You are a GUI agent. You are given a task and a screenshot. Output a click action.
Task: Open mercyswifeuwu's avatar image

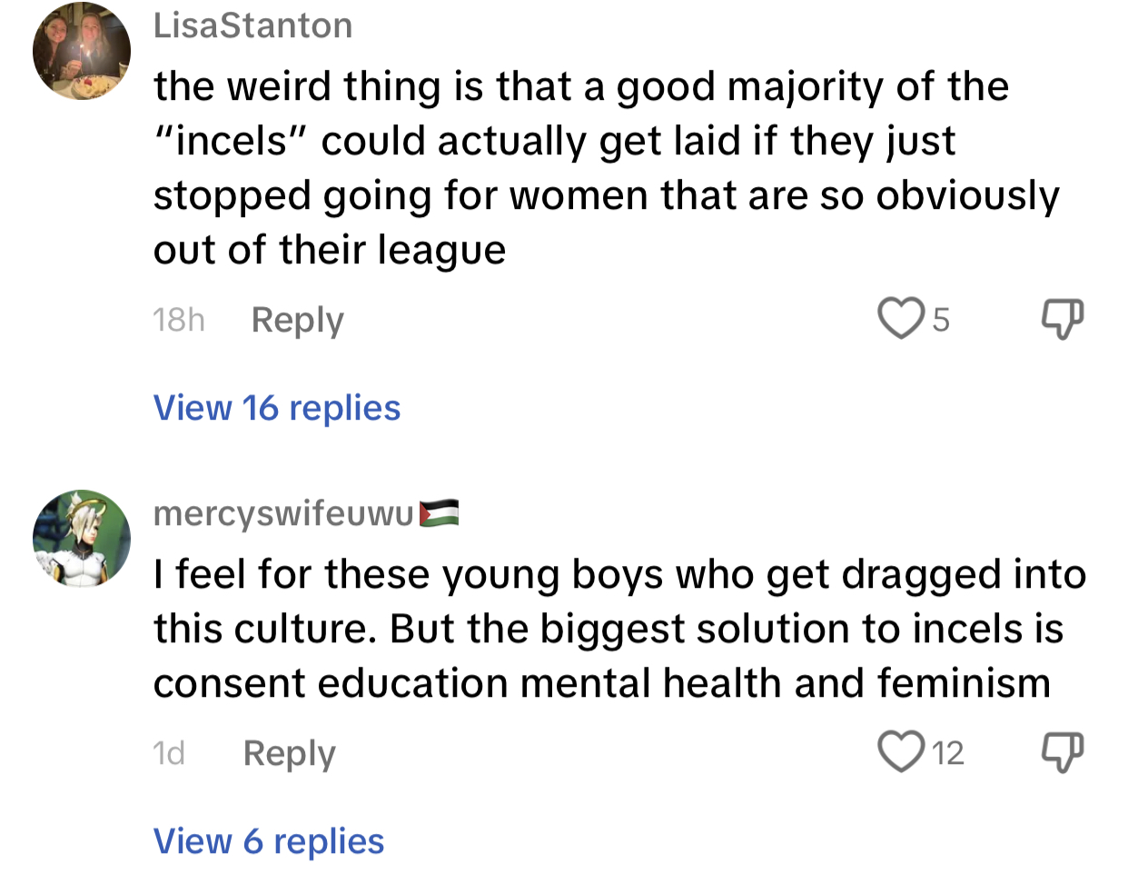pos(82,538)
